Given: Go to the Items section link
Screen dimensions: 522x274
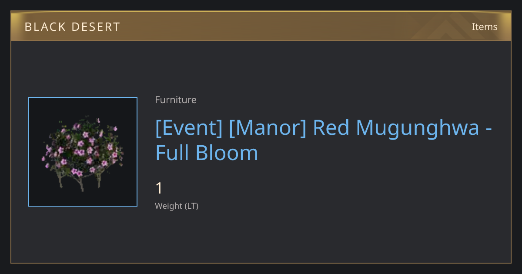Looking at the screenshot, I should tap(485, 27).
